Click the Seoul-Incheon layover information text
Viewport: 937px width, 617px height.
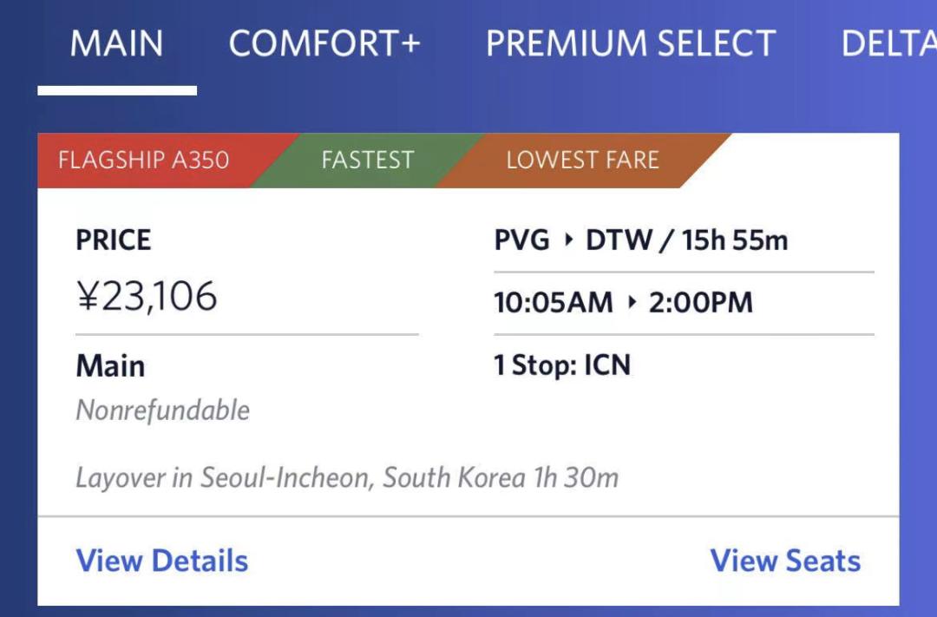347,477
